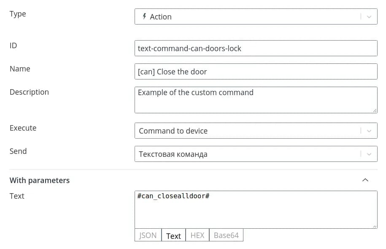Open the Type dropdown arrow

click(x=369, y=17)
